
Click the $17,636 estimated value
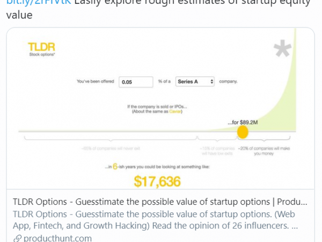[x=157, y=182]
